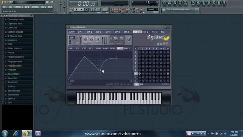Screen dimensions: 243x137
Task: Click the undo circular-arrow icon
Action: point(193,3)
